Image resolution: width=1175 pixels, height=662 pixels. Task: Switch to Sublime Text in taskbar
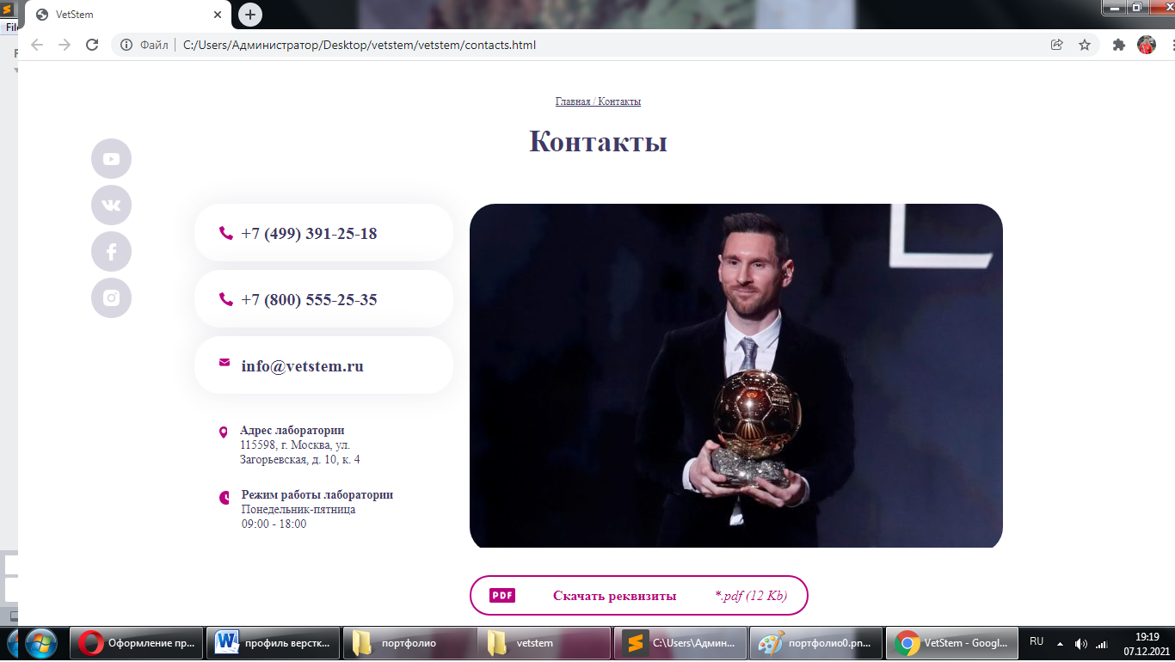[680, 643]
